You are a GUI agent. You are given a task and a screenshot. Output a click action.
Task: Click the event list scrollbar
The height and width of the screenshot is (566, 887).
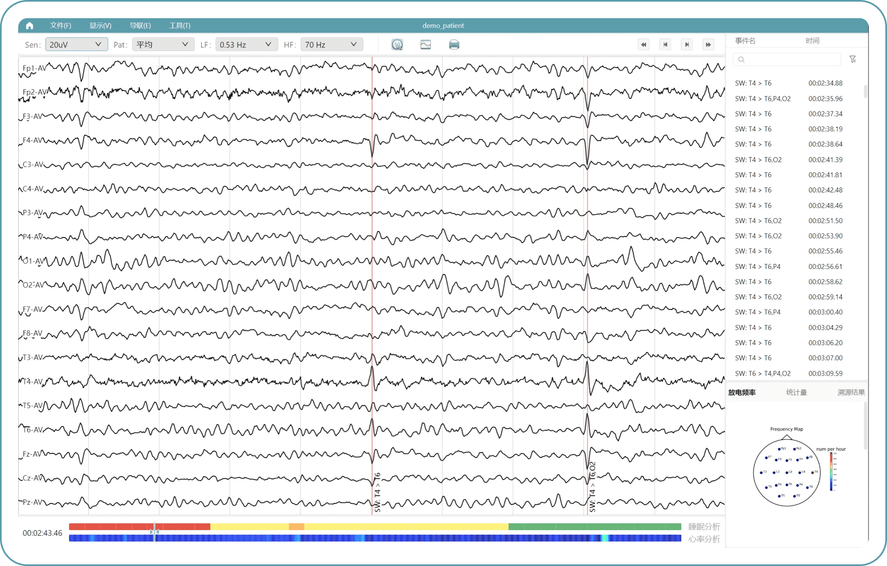(865, 92)
